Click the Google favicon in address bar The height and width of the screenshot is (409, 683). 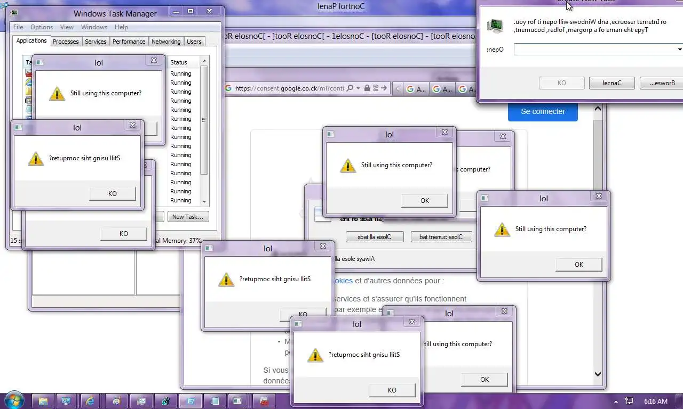(x=228, y=88)
